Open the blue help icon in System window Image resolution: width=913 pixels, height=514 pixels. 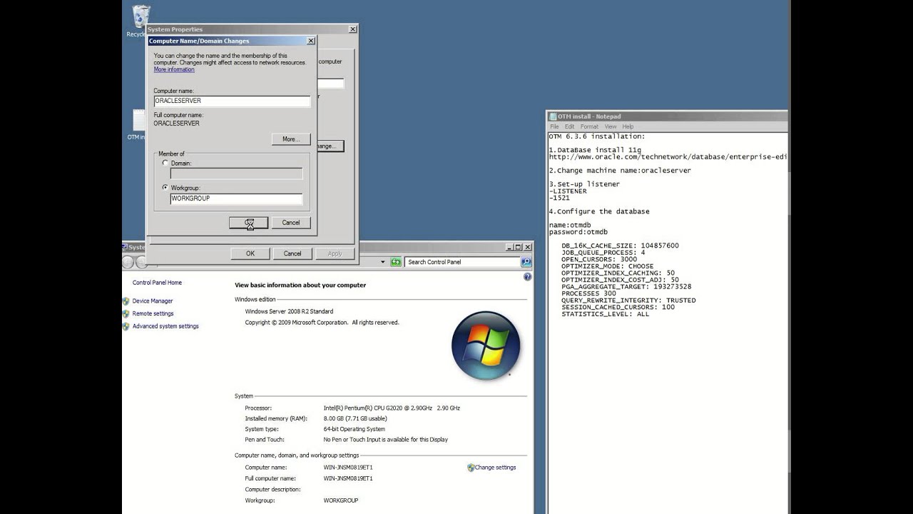(x=528, y=276)
